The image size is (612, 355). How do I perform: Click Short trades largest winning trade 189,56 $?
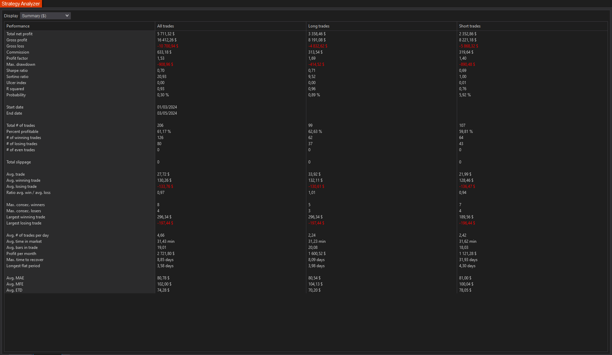(466, 217)
